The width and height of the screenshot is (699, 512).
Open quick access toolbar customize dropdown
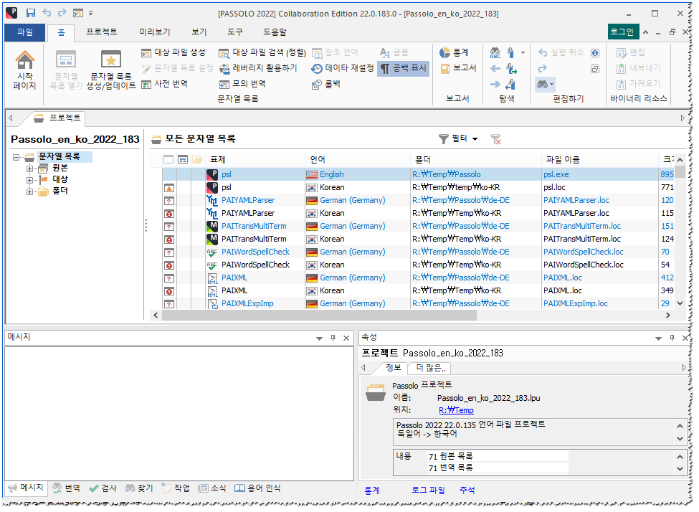coord(90,13)
